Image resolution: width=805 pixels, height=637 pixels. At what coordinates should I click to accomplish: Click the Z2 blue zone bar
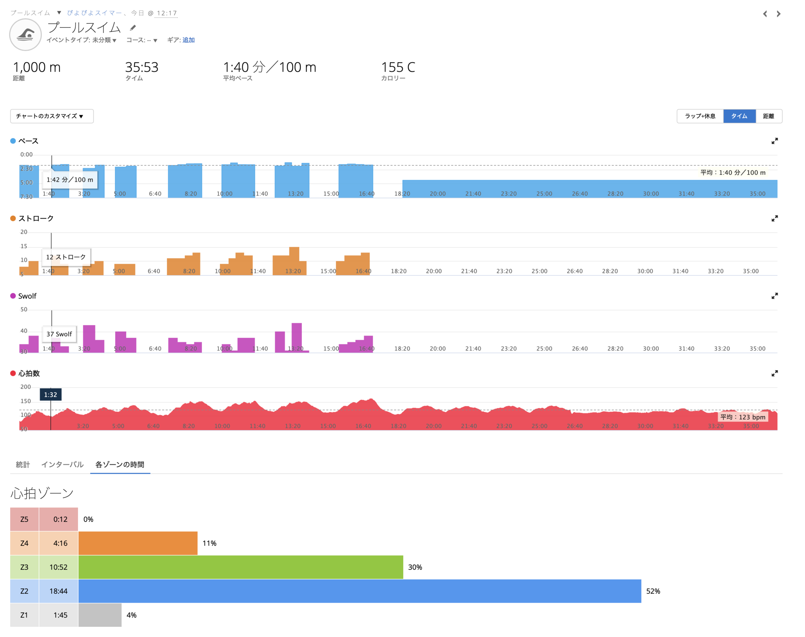(x=360, y=591)
